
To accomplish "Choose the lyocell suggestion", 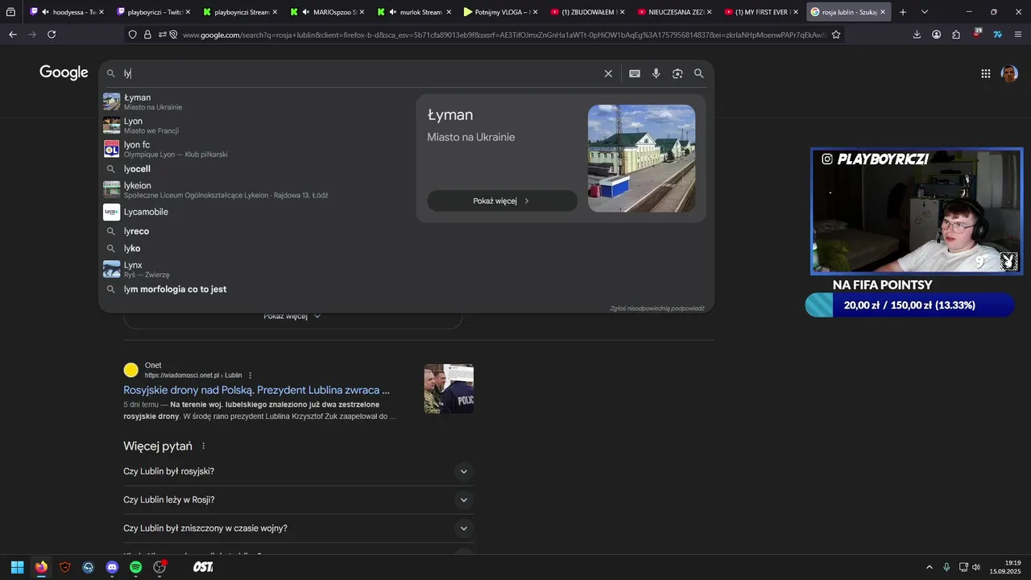I will pyautogui.click(x=254, y=169).
